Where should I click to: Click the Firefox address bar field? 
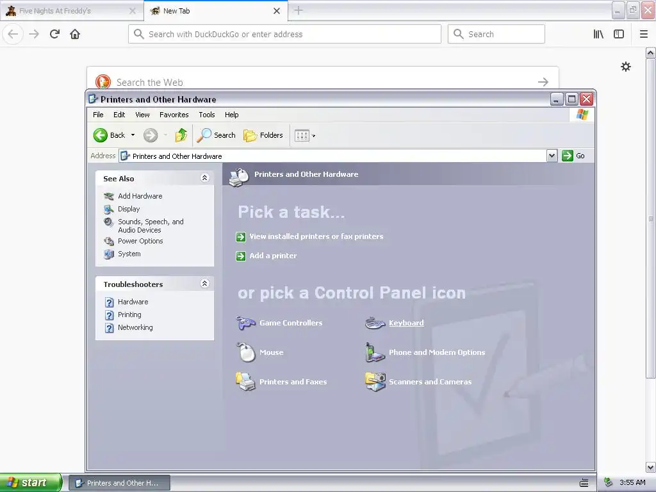285,34
